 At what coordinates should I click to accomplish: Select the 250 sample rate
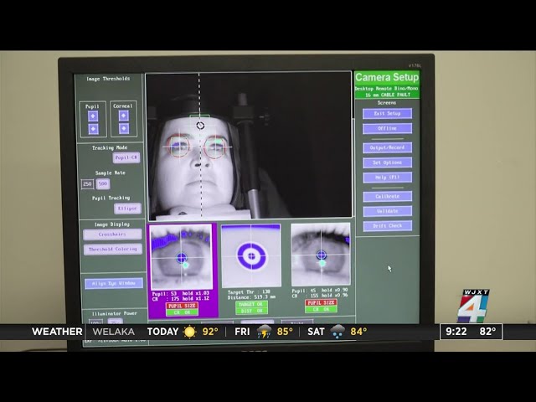87,184
